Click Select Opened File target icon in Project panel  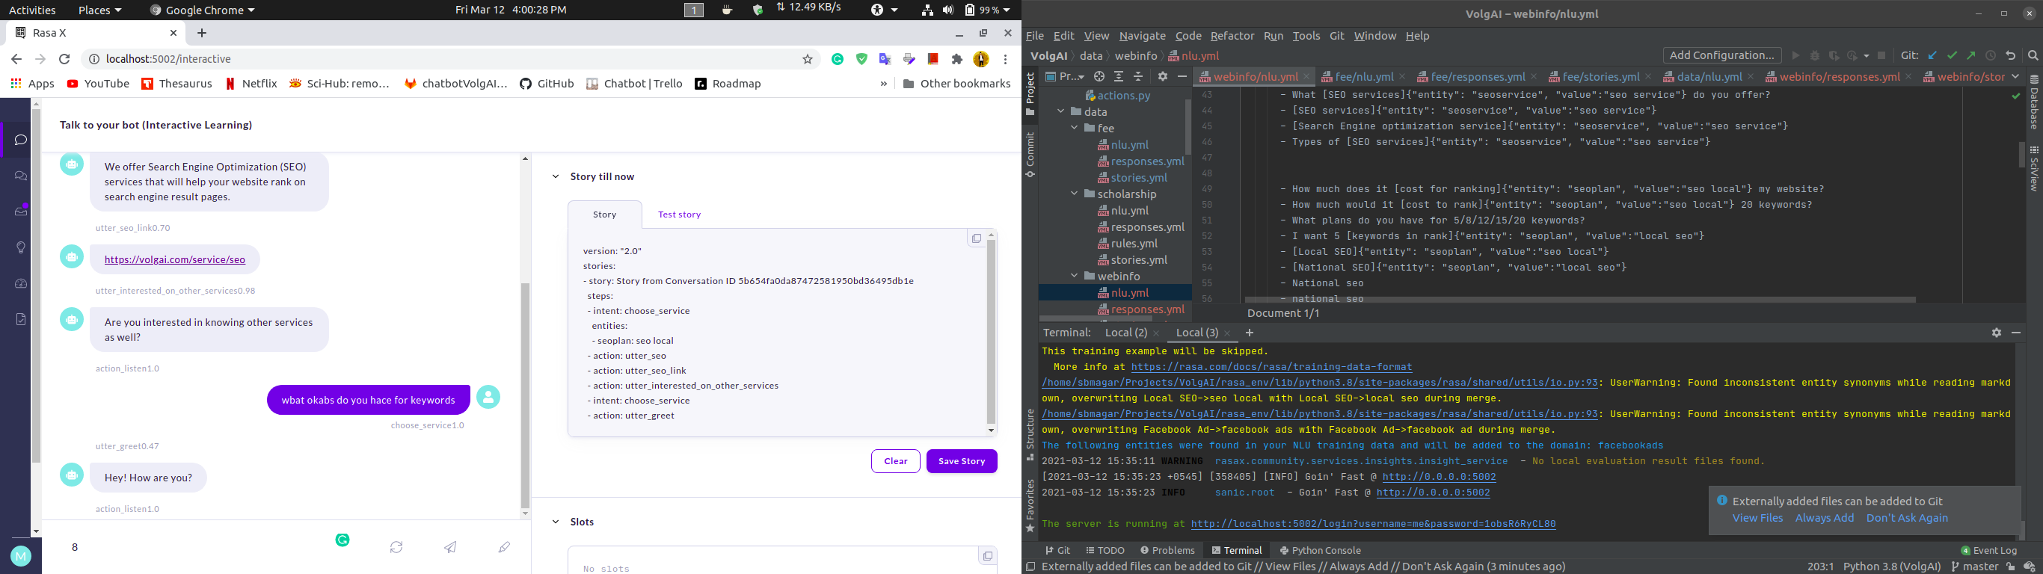(x=1099, y=77)
